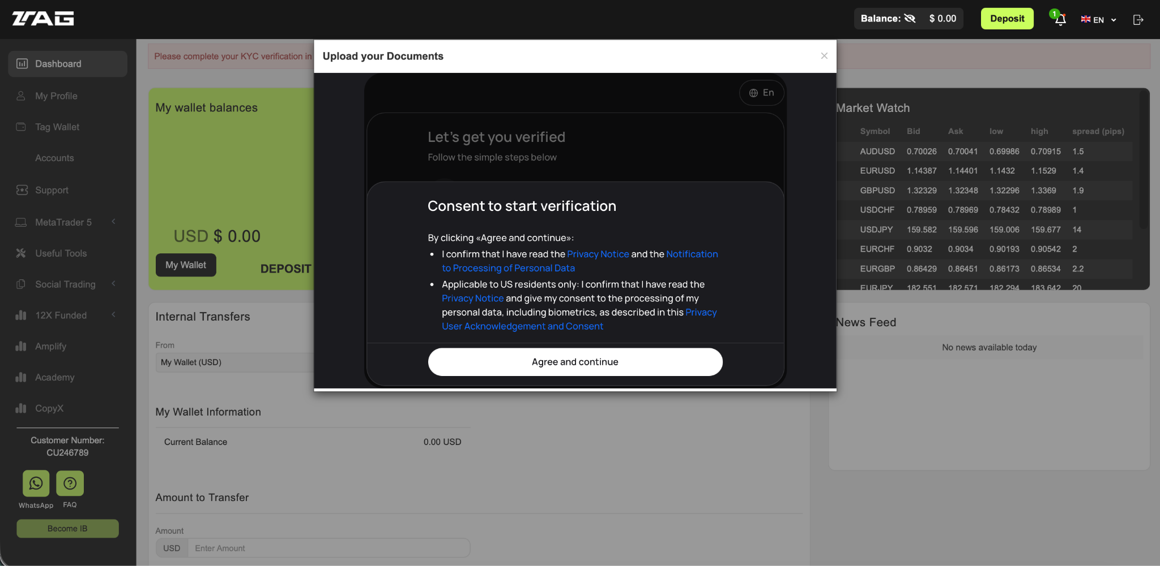Click the KYC verification warning banner
Viewport: 1160px width, 566px height.
tap(231, 57)
